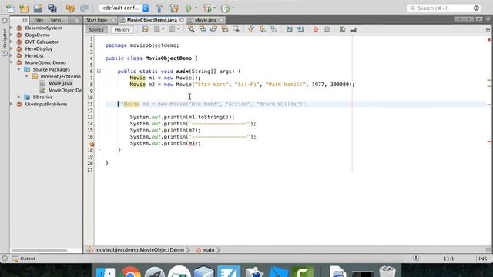Click the Open Project toolbar icon

pos(38,8)
